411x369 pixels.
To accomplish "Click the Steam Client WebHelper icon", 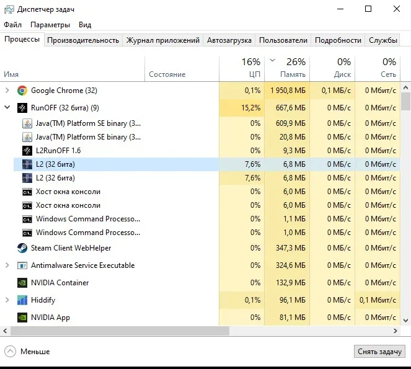I will coord(22,248).
